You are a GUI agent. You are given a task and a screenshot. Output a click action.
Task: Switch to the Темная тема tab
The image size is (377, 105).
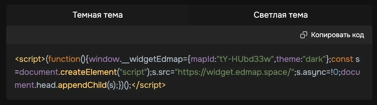coord(98,15)
